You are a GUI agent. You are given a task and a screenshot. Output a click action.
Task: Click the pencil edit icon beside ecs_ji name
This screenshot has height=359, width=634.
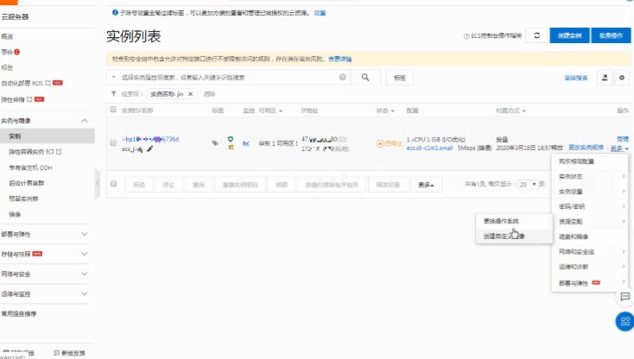point(149,149)
